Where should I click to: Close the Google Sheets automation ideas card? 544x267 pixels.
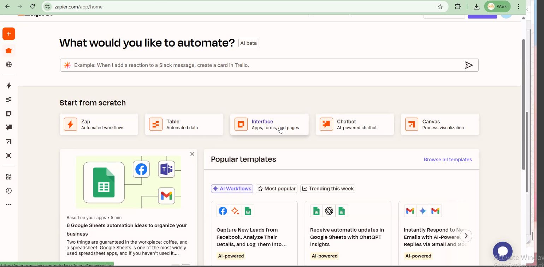point(192,154)
